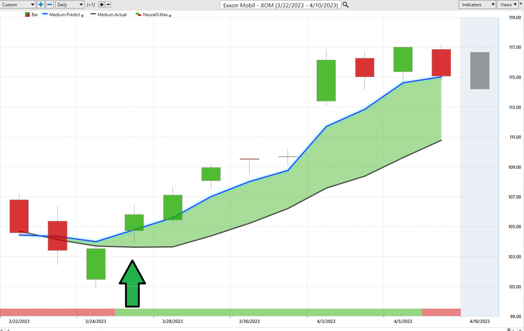
Task: Click the 3/22/2023 date axis label
Action: click(x=19, y=321)
